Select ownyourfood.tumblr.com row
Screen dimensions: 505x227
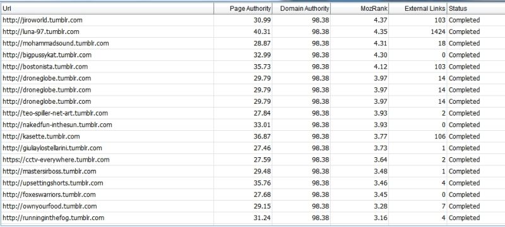(x=252, y=206)
